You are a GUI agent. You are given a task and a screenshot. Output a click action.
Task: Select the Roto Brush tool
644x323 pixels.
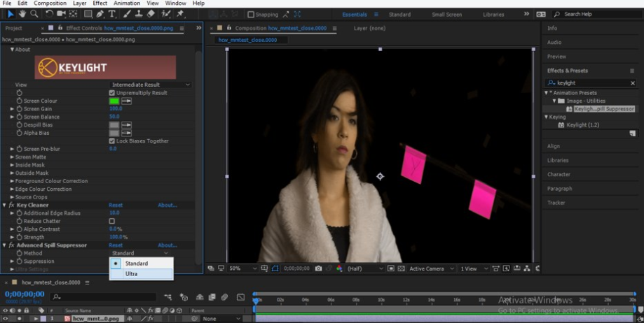[166, 14]
